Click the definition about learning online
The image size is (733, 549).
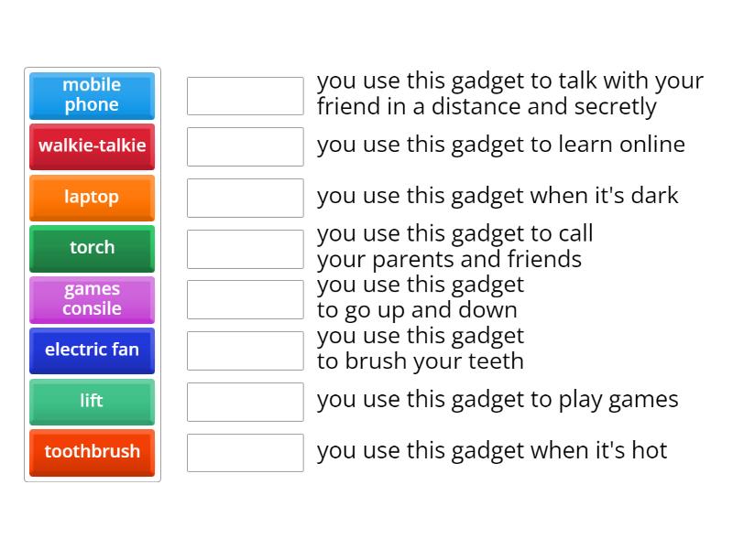(x=501, y=145)
